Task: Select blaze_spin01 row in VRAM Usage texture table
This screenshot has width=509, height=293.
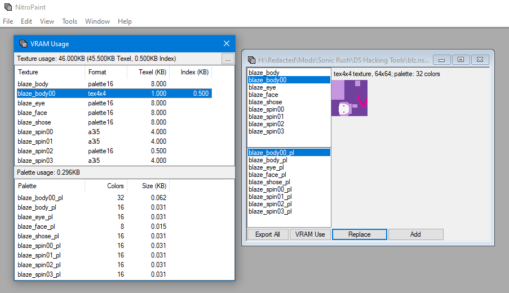Action: click(114, 141)
